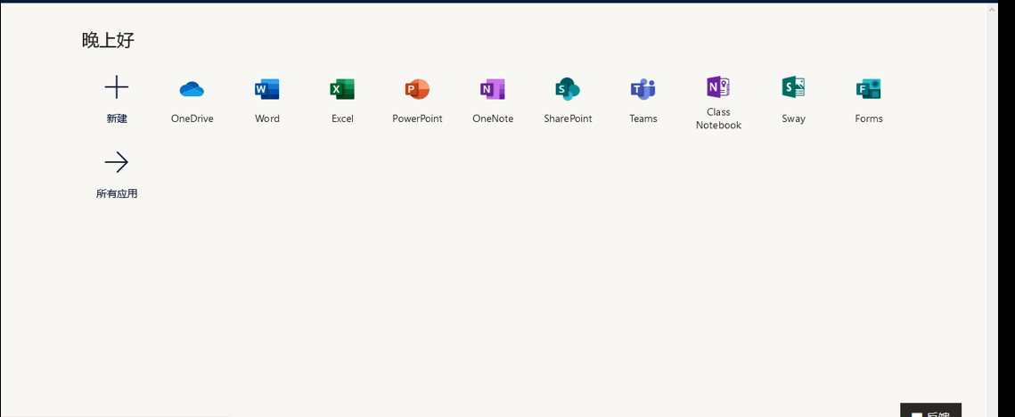
Task: Open the SharePoint app icon
Action: click(x=567, y=89)
